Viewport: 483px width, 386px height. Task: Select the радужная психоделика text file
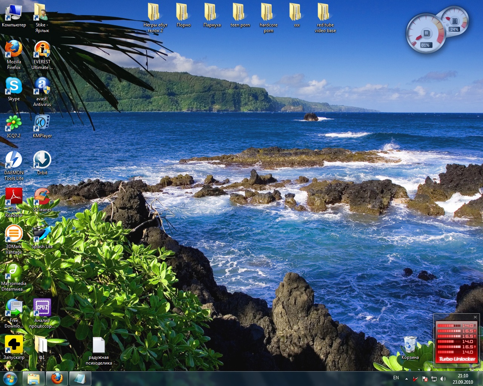click(x=98, y=346)
